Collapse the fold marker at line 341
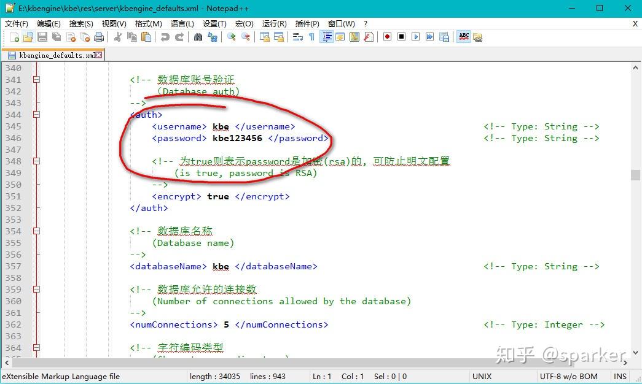This screenshot has height=384, width=642. click(35, 79)
